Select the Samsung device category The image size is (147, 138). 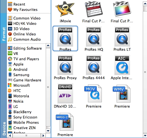pyautogui.click(x=21, y=75)
